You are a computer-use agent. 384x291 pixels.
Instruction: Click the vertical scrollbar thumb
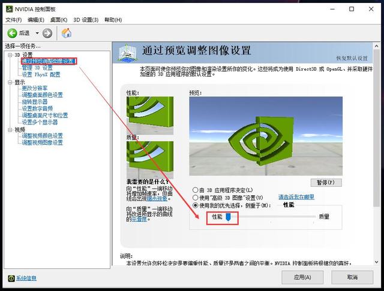point(376,128)
